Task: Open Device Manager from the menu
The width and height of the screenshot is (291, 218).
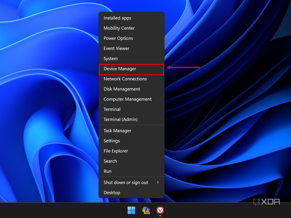Action: pos(120,69)
